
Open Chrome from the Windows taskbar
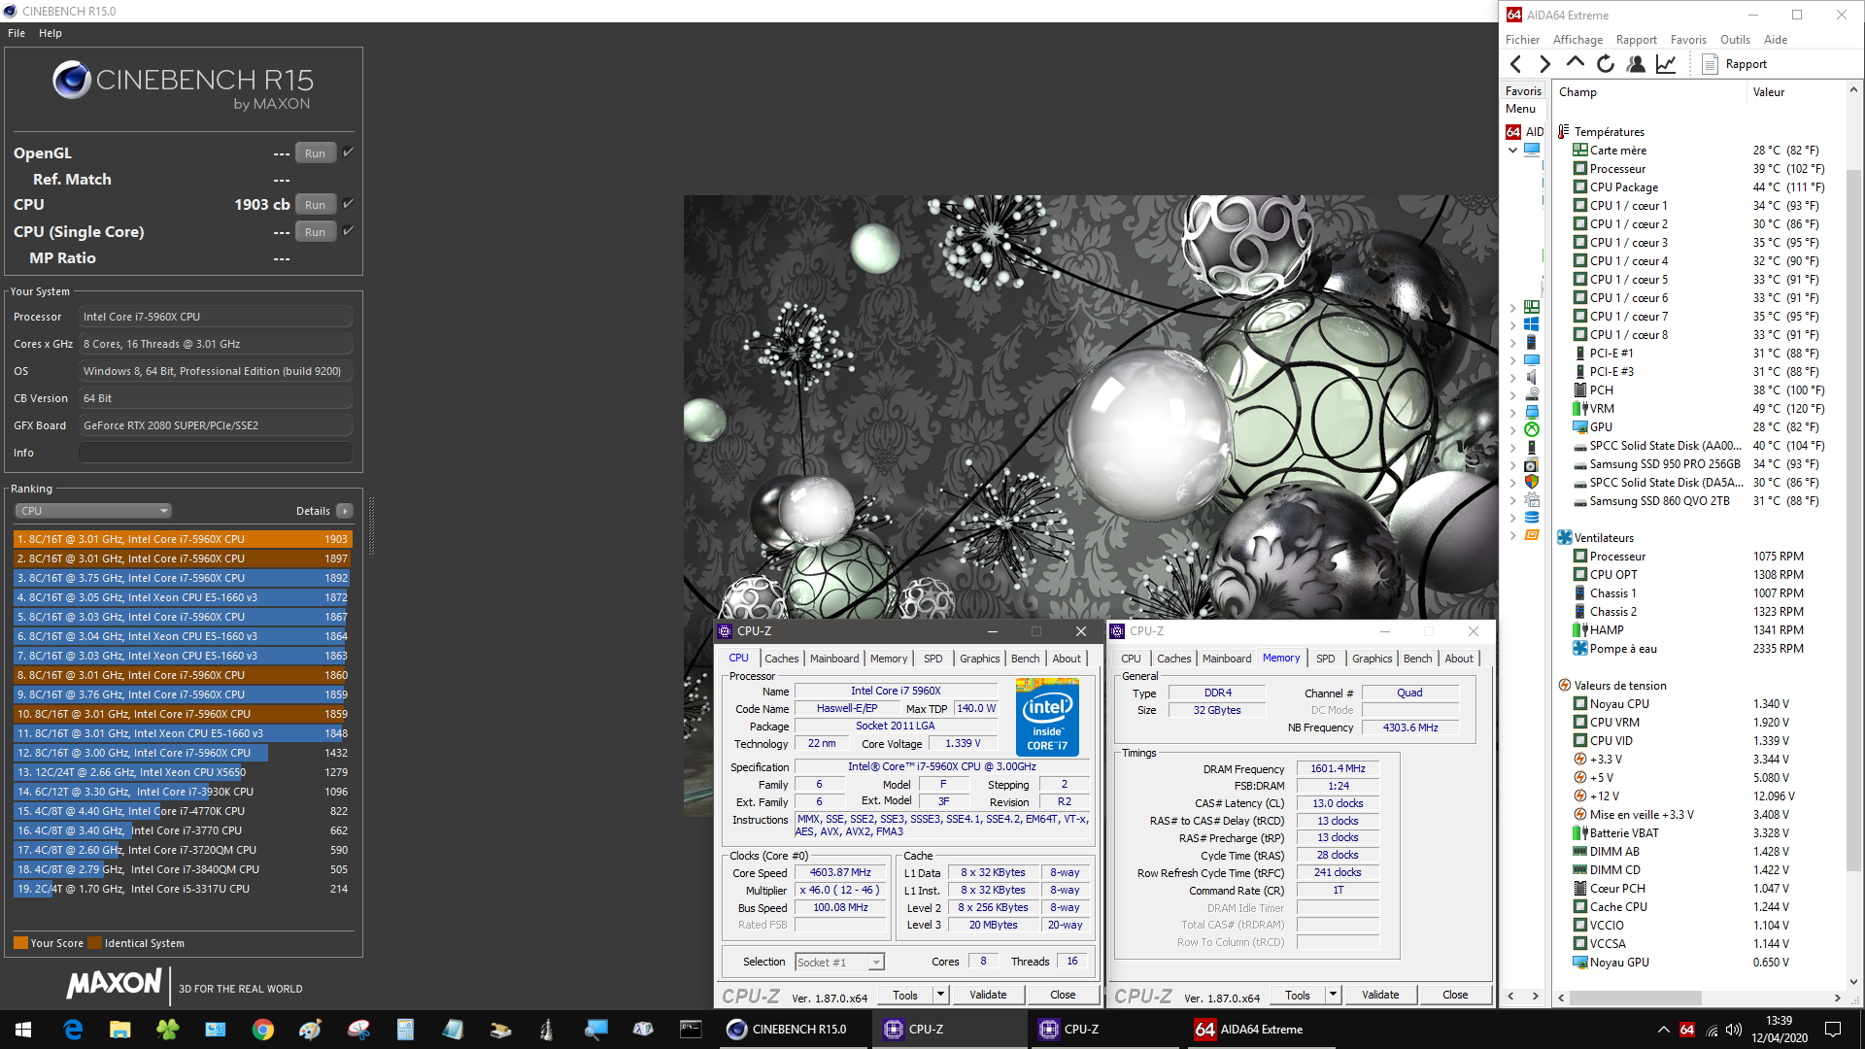(262, 1030)
